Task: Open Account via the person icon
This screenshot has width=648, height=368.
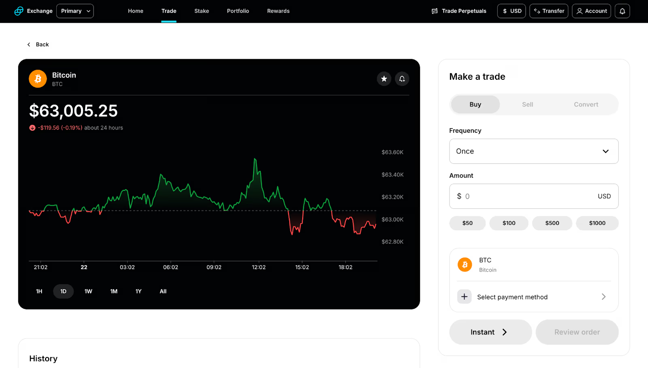Action: [x=579, y=11]
